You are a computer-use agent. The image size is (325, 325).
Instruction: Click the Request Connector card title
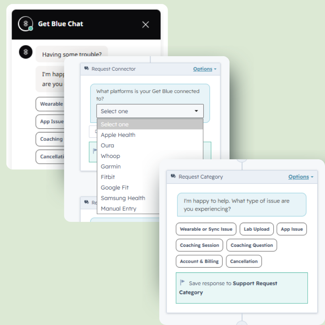[x=114, y=69]
